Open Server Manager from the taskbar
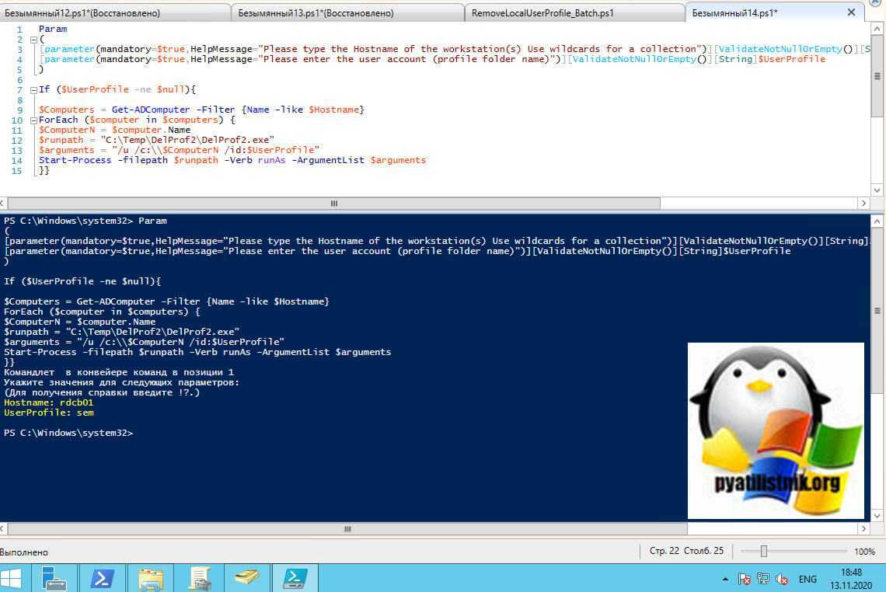This screenshot has width=886, height=592. click(55, 578)
